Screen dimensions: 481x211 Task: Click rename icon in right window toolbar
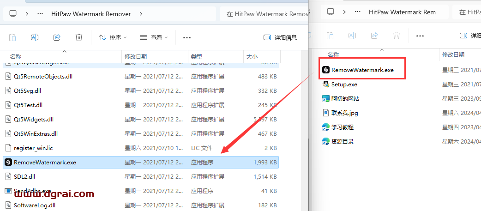point(352,36)
